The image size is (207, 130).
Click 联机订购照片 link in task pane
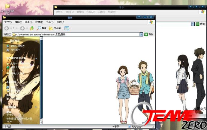[x=17, y=46]
